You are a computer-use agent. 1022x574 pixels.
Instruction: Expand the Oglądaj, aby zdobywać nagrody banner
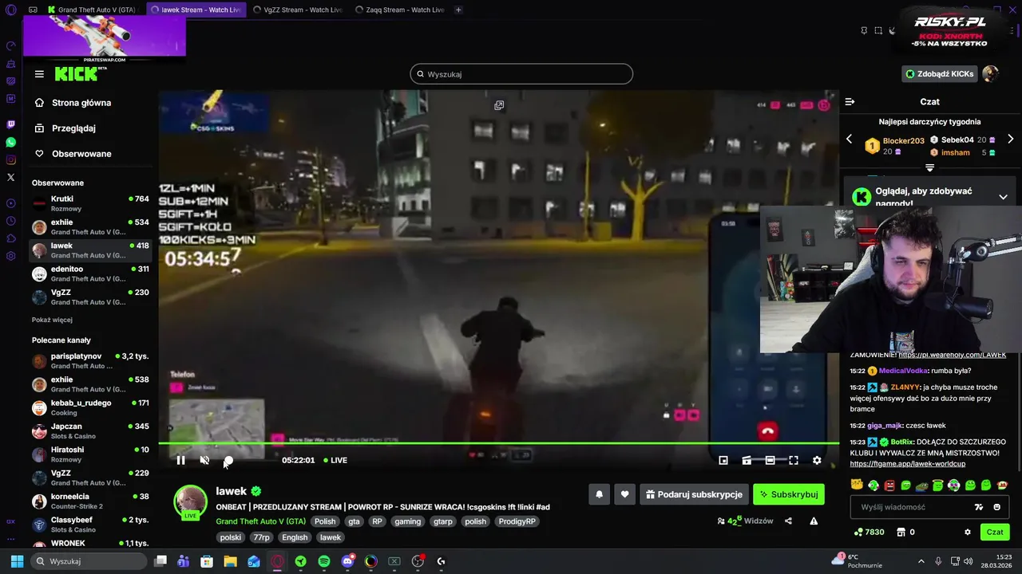(1003, 197)
